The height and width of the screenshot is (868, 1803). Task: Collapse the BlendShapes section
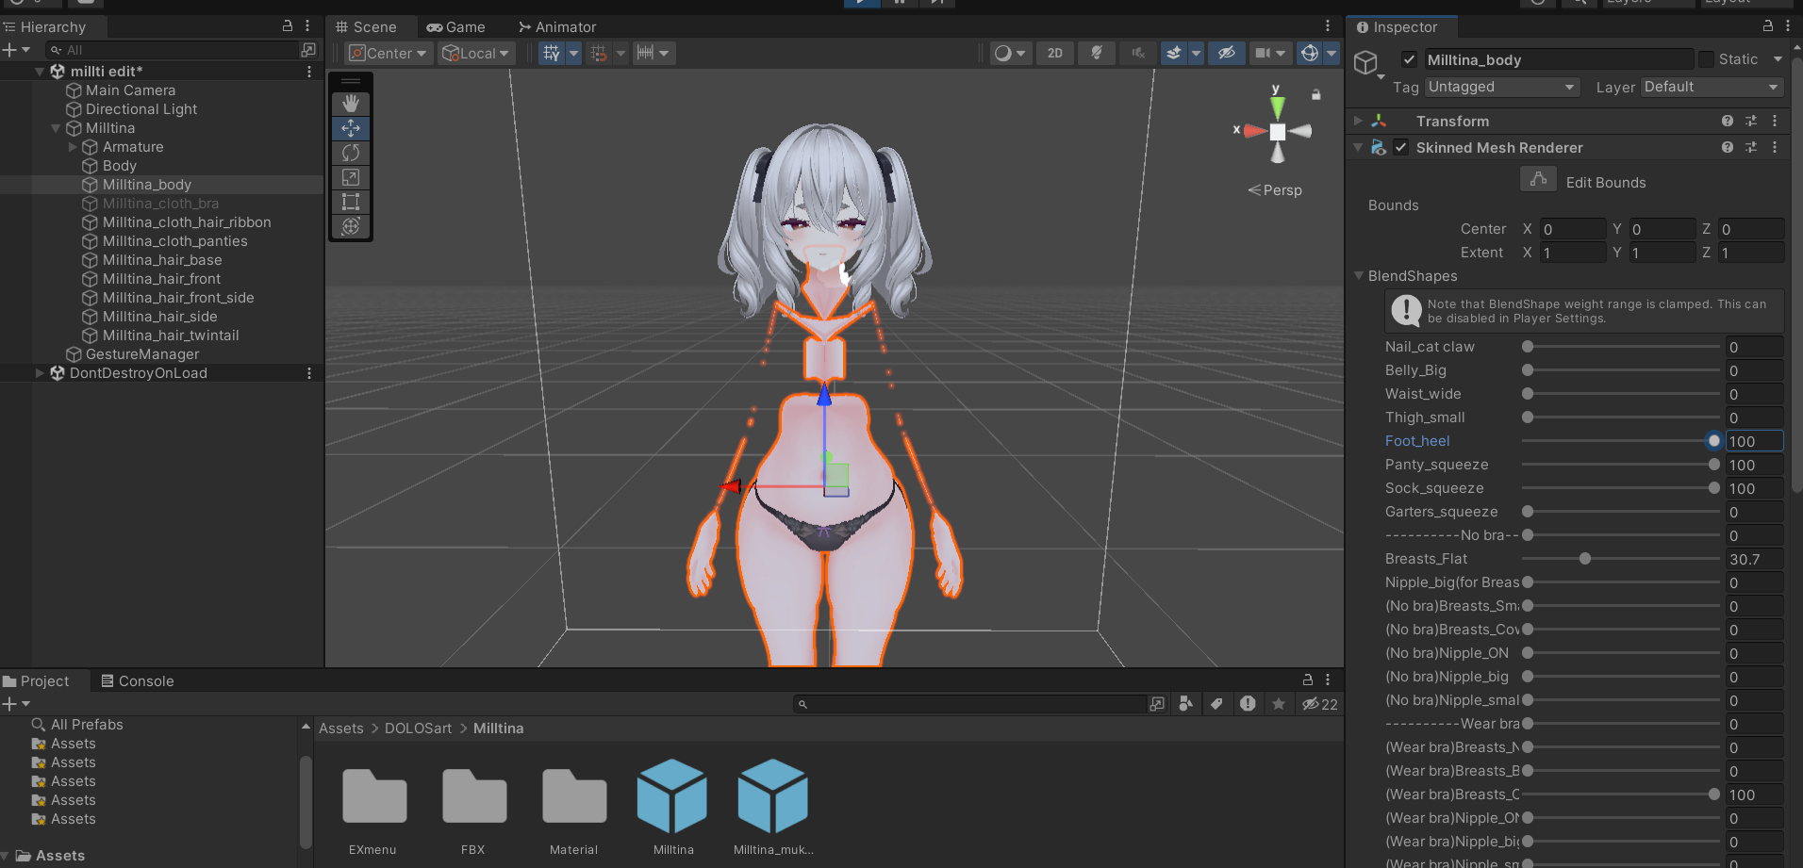click(x=1359, y=275)
